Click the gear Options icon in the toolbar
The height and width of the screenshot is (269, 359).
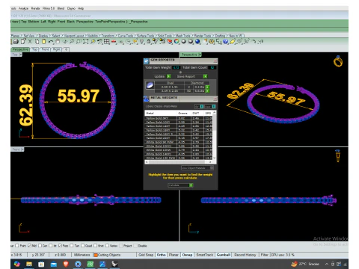click(212, 42)
